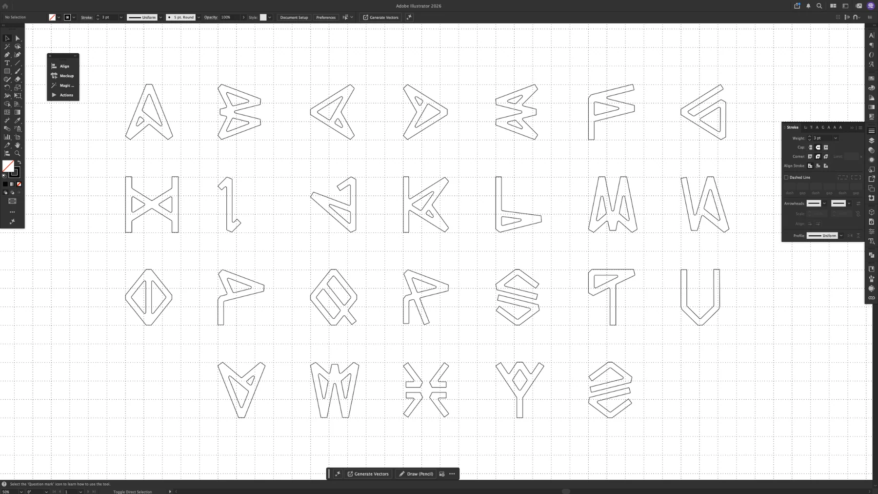Choose Projecting Cap in Stroke panel

coord(826,147)
